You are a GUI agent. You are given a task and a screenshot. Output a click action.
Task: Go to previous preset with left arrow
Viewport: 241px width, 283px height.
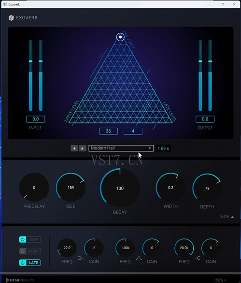click(x=74, y=149)
